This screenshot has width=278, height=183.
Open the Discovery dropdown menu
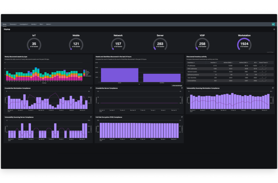13,24
